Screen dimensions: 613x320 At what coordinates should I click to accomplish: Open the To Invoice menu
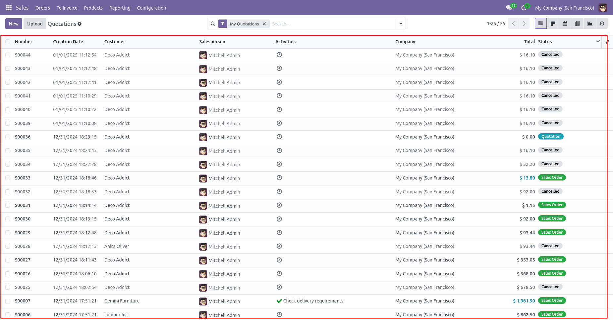pyautogui.click(x=67, y=8)
